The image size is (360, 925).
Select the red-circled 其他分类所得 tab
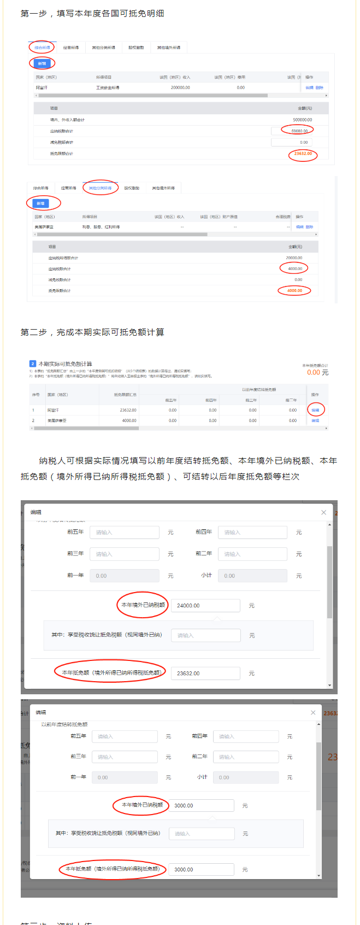tap(100, 188)
